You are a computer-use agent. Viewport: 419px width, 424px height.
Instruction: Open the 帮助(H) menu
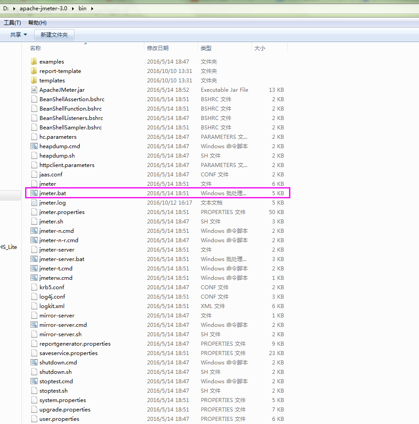tap(37, 23)
